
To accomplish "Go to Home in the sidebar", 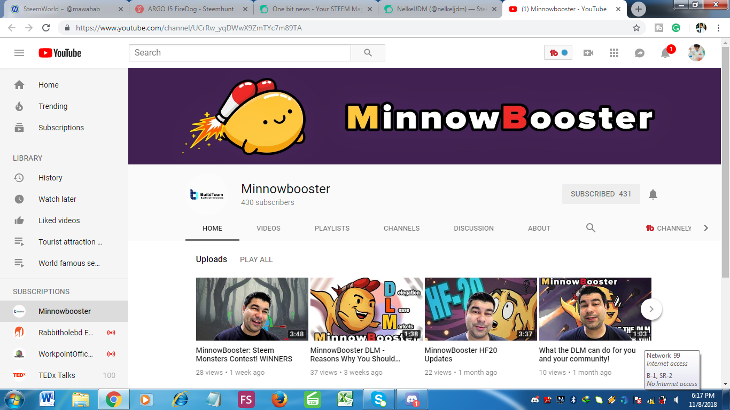I will (64, 85).
